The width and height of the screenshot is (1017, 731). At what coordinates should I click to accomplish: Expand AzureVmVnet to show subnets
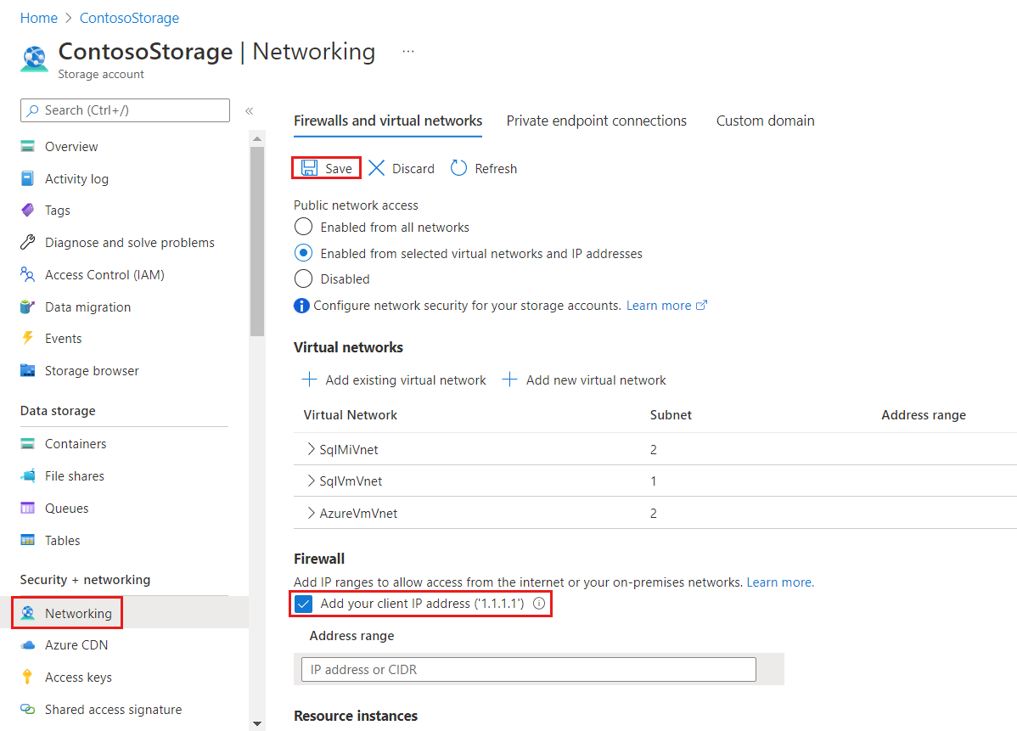pyautogui.click(x=311, y=513)
